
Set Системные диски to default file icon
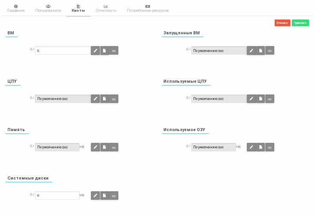point(104,196)
